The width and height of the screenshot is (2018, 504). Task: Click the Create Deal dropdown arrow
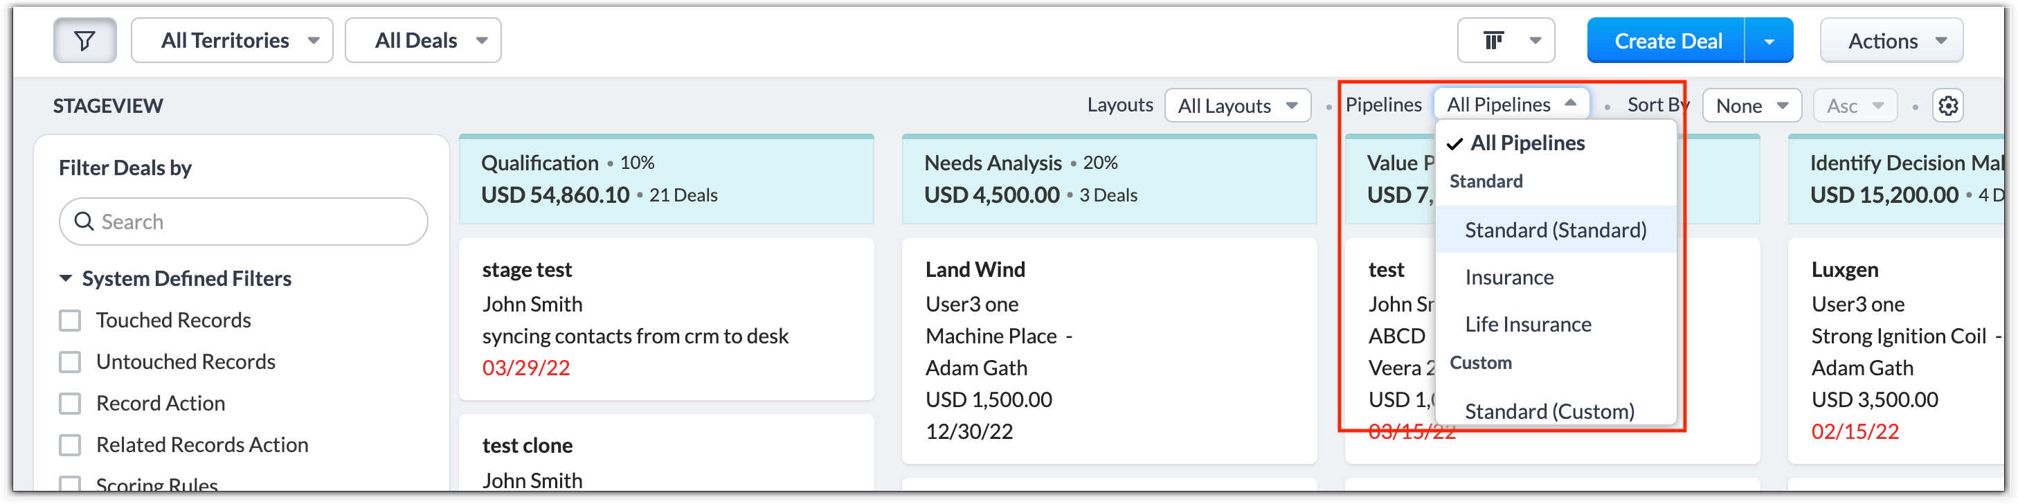[x=1769, y=41]
